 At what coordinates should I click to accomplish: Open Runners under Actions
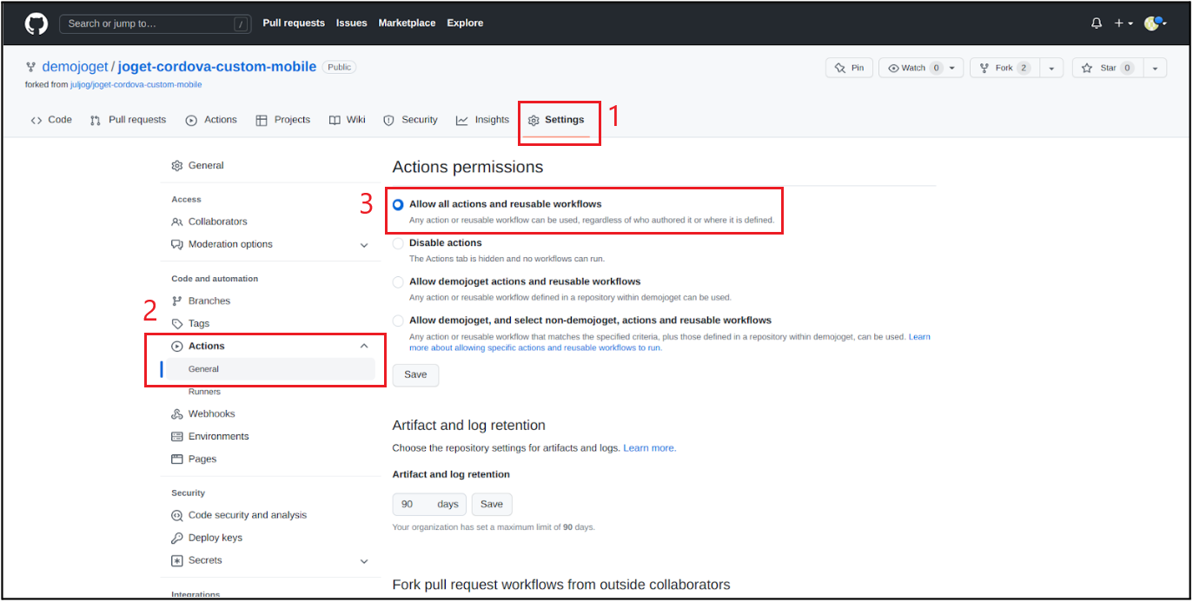point(204,392)
